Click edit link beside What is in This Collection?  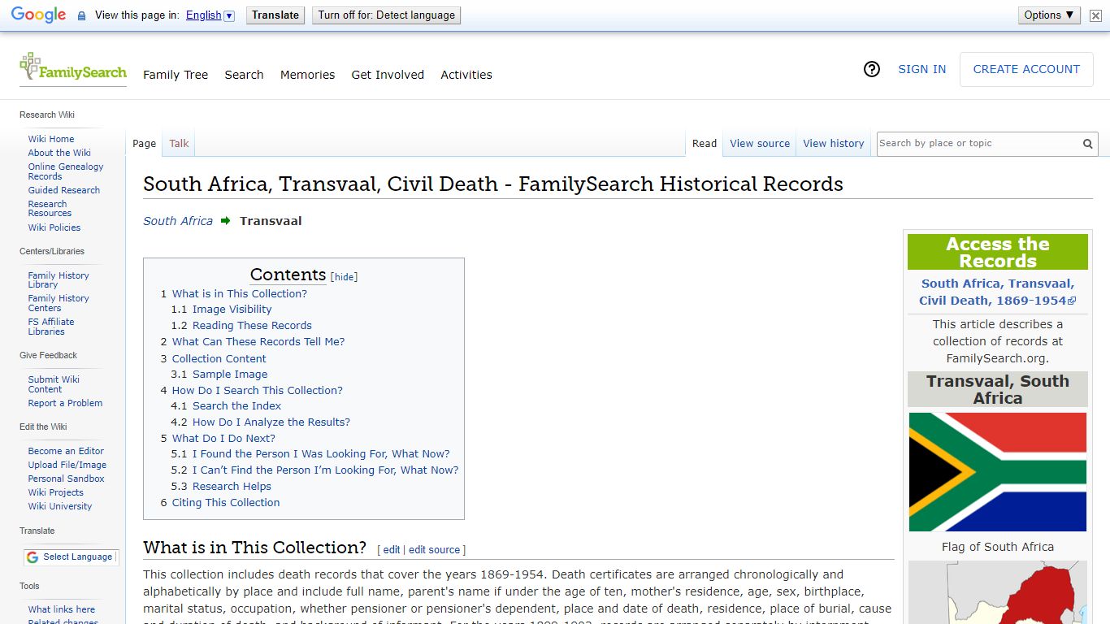pyautogui.click(x=392, y=550)
